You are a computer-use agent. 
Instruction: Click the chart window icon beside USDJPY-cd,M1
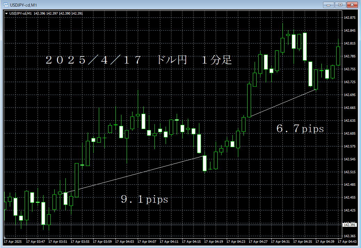[6, 5]
